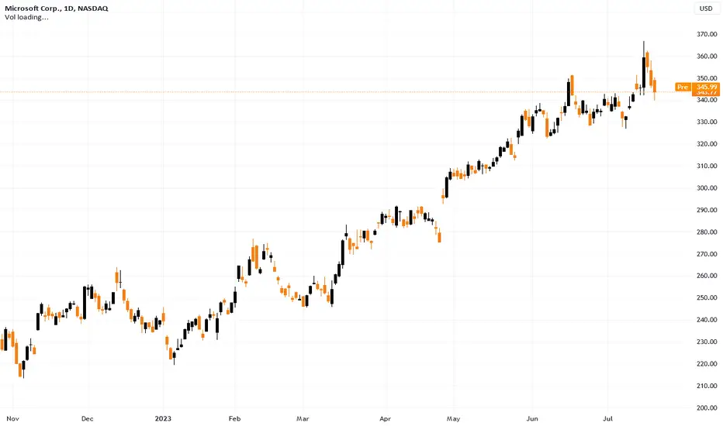Click the Jul label on time axis

point(608,418)
